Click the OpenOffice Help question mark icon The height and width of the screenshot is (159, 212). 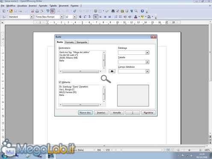pyautogui.click(x=142, y=11)
